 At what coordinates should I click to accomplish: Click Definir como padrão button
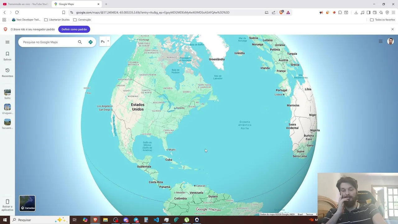[x=74, y=29]
